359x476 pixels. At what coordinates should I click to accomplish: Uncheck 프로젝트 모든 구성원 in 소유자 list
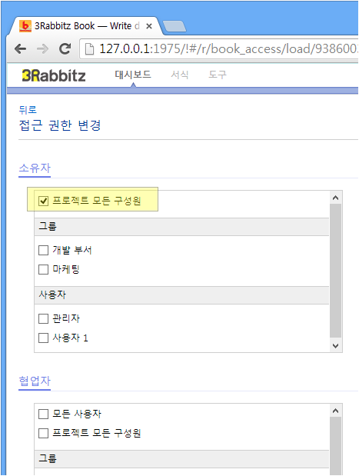coord(43,201)
